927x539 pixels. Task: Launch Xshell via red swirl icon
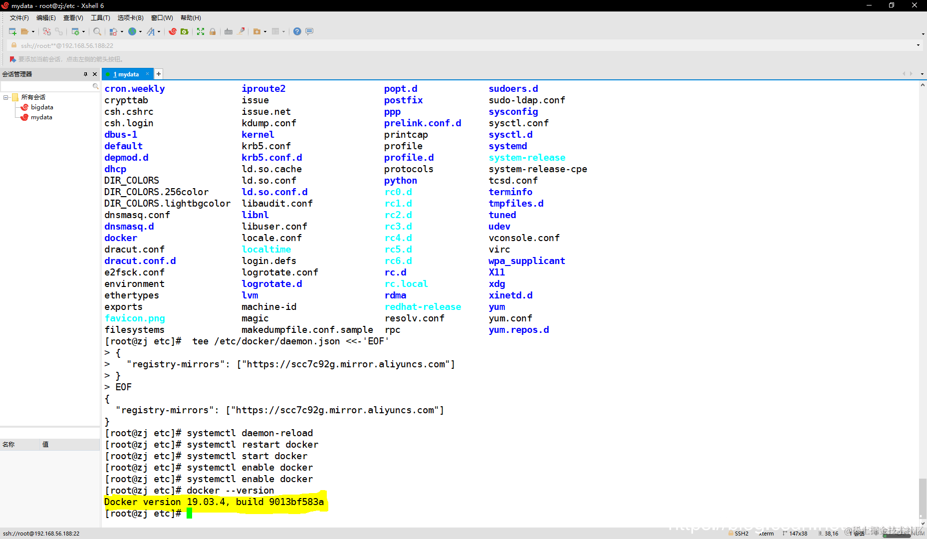tap(173, 31)
